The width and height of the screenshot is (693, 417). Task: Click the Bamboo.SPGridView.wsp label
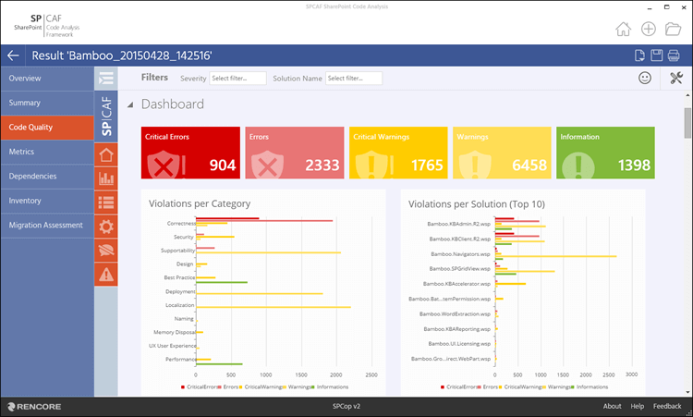click(x=459, y=269)
